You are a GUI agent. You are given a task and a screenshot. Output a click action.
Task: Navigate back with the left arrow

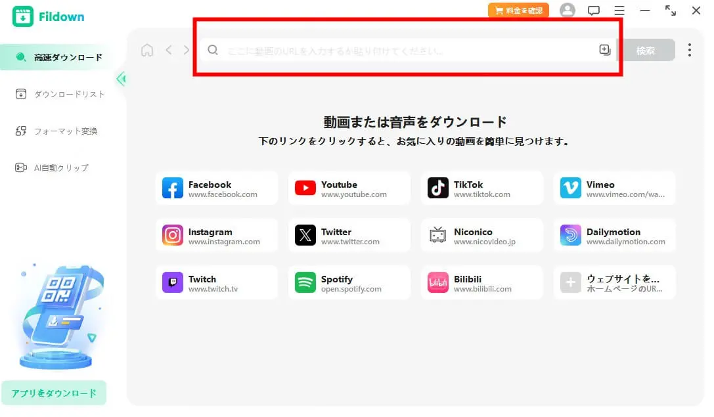tap(168, 50)
